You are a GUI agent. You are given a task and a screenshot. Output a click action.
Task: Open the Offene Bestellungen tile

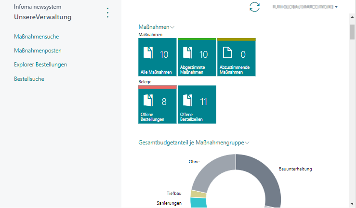158,104
